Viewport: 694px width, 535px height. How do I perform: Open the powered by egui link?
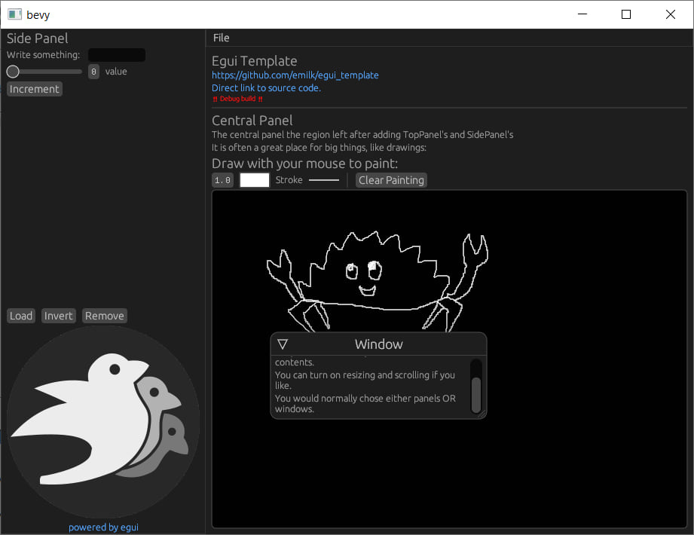pyautogui.click(x=103, y=527)
